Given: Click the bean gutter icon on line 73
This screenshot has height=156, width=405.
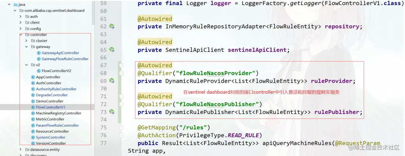Looking at the screenshot, I should [x=112, y=112].
